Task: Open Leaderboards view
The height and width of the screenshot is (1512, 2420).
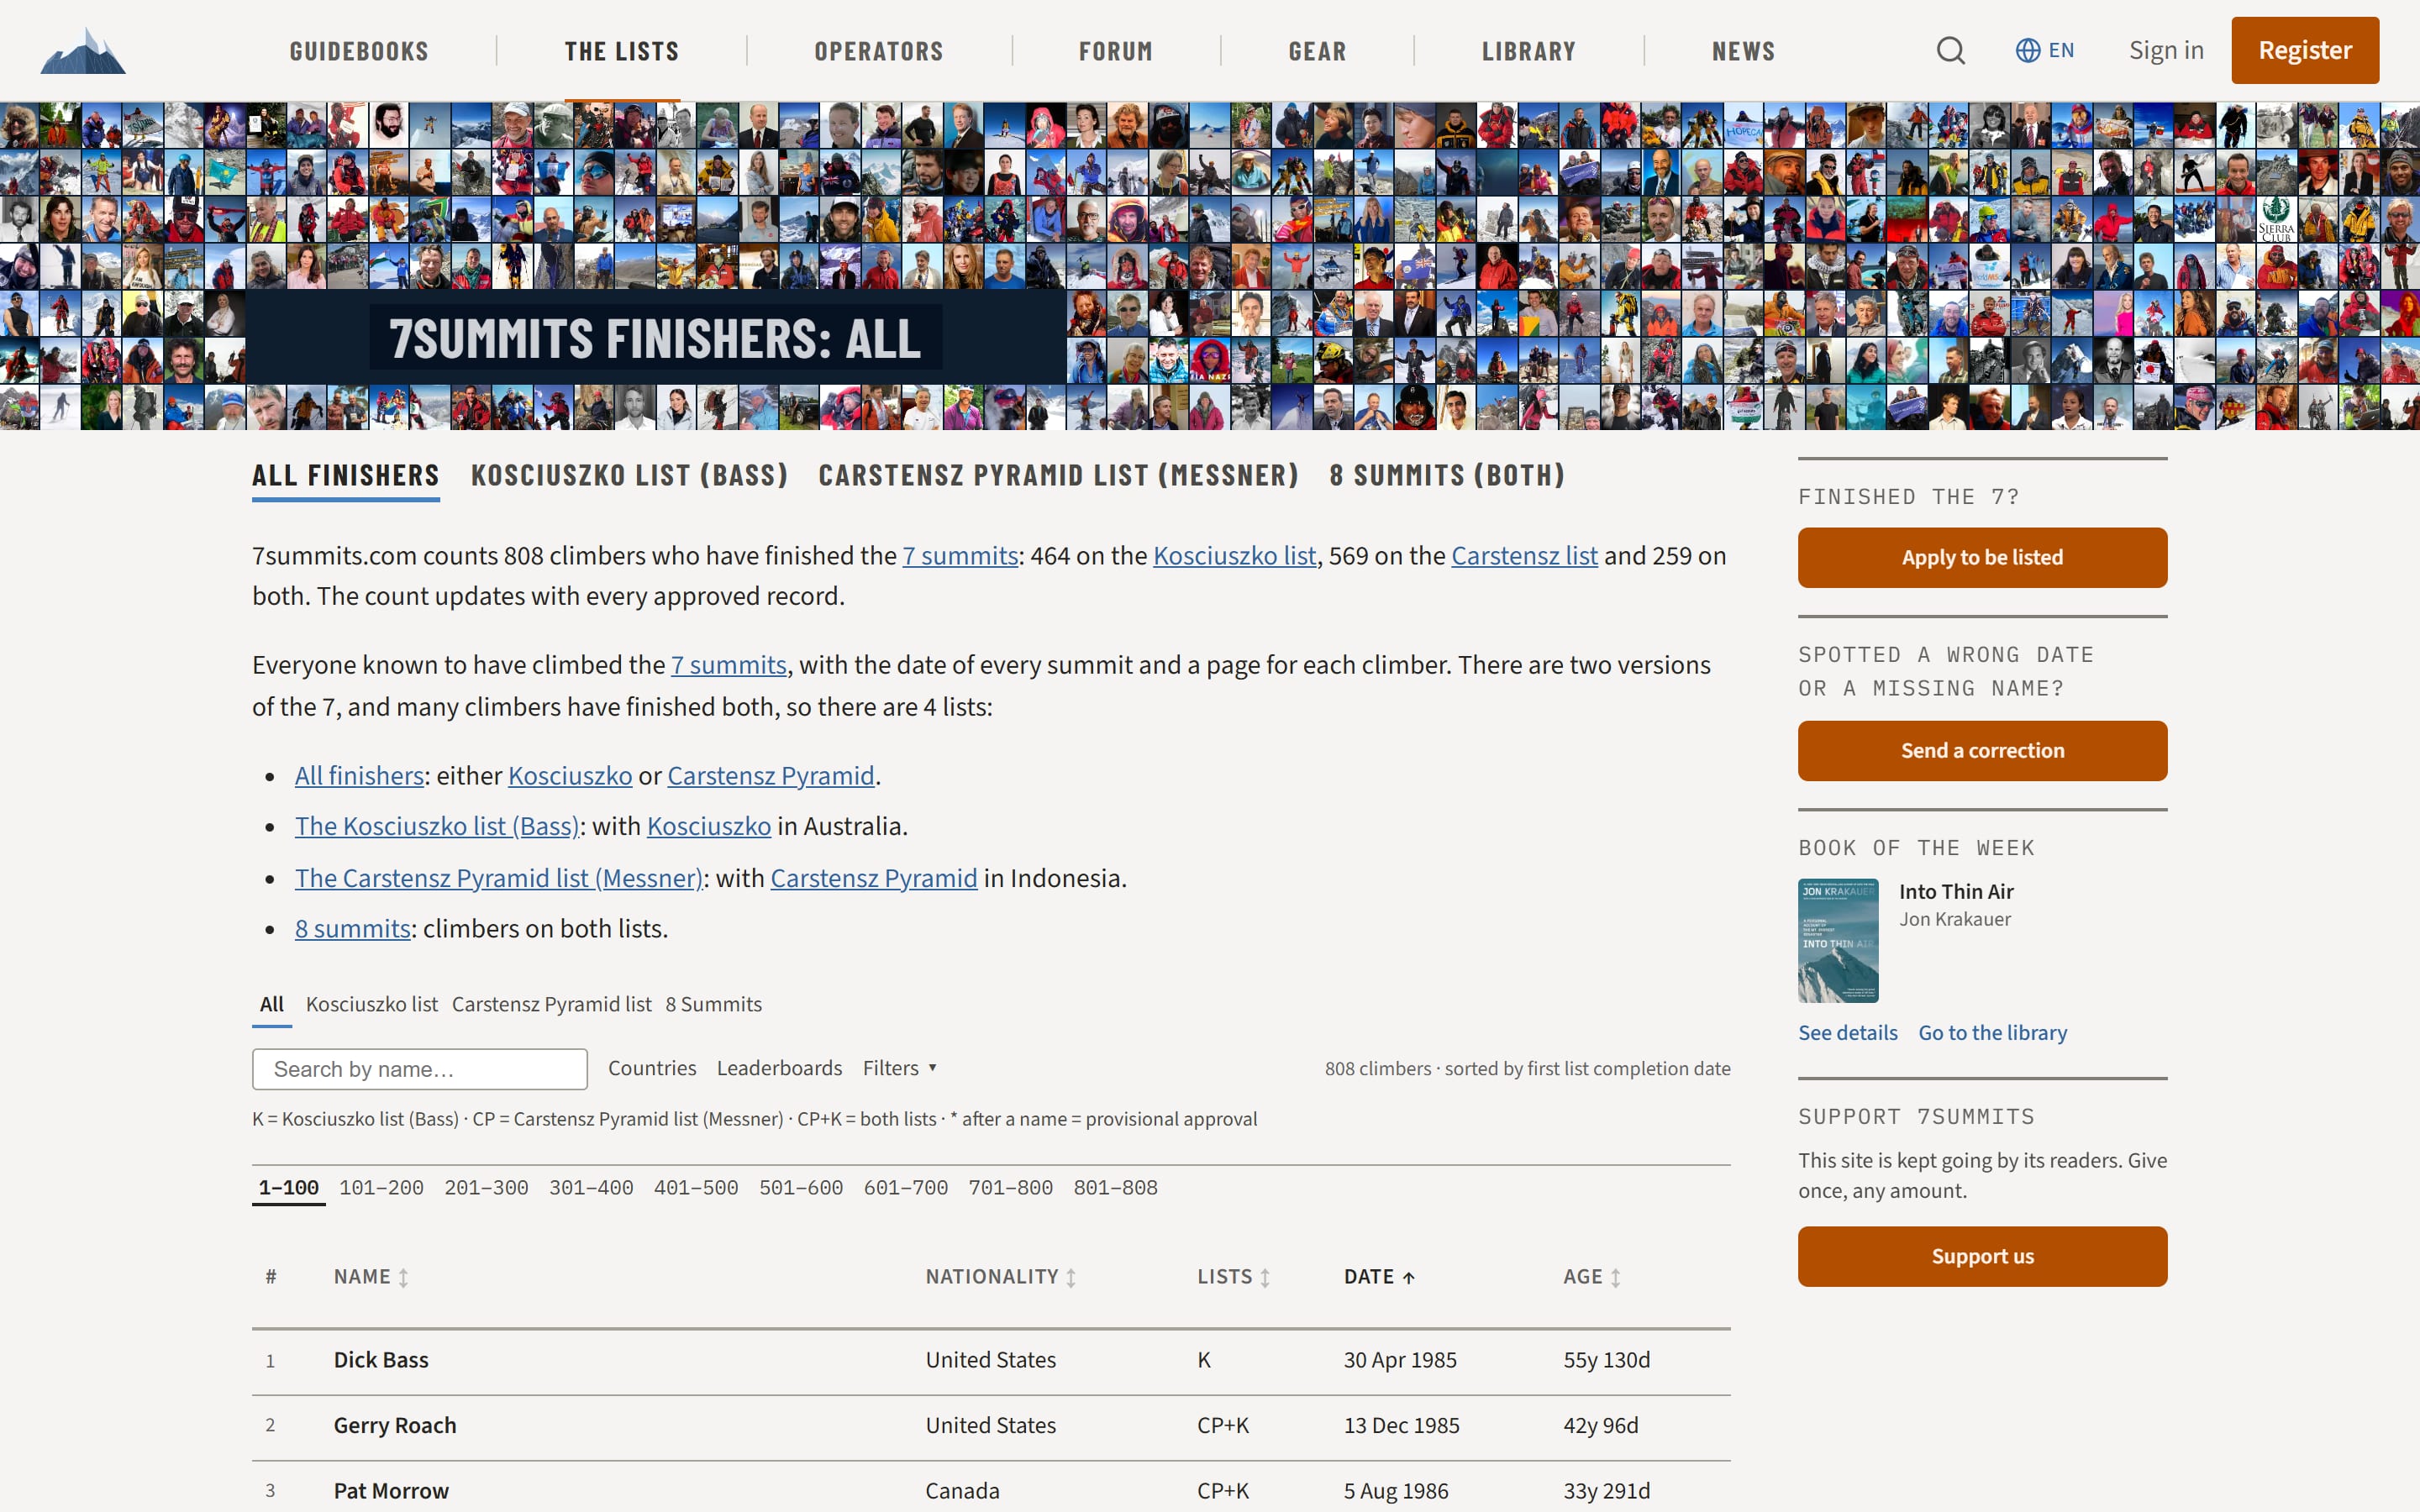Action: [778, 1068]
